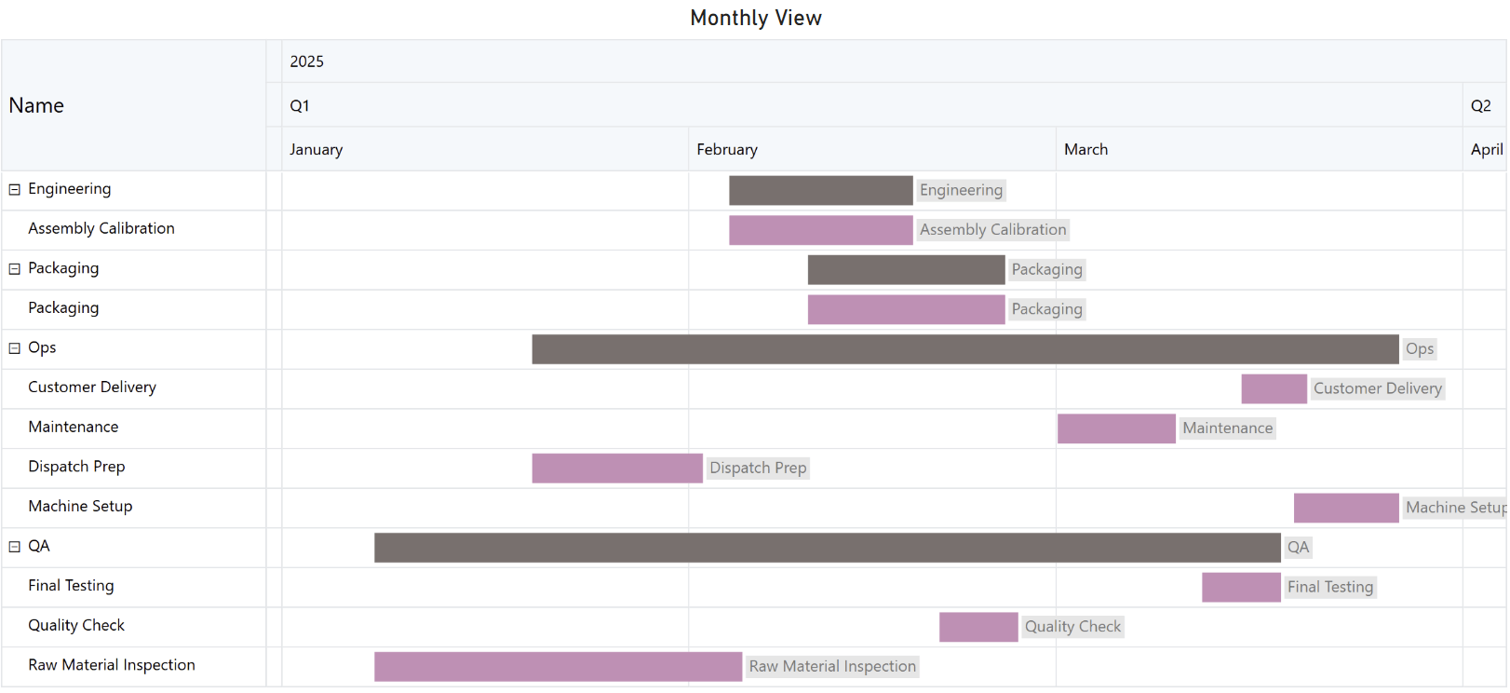1510x693 pixels.
Task: Select the Customer Delivery row name
Action: point(92,387)
